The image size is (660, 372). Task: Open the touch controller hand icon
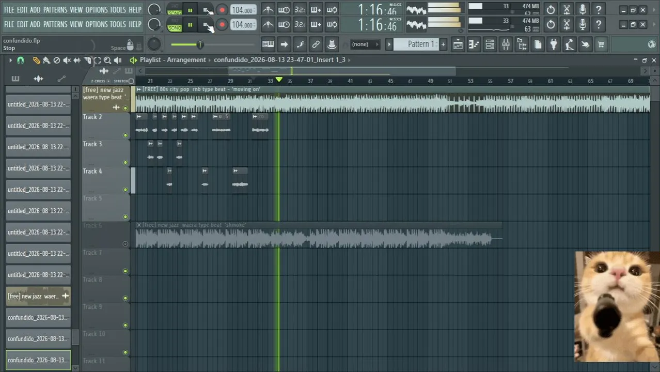tap(585, 44)
